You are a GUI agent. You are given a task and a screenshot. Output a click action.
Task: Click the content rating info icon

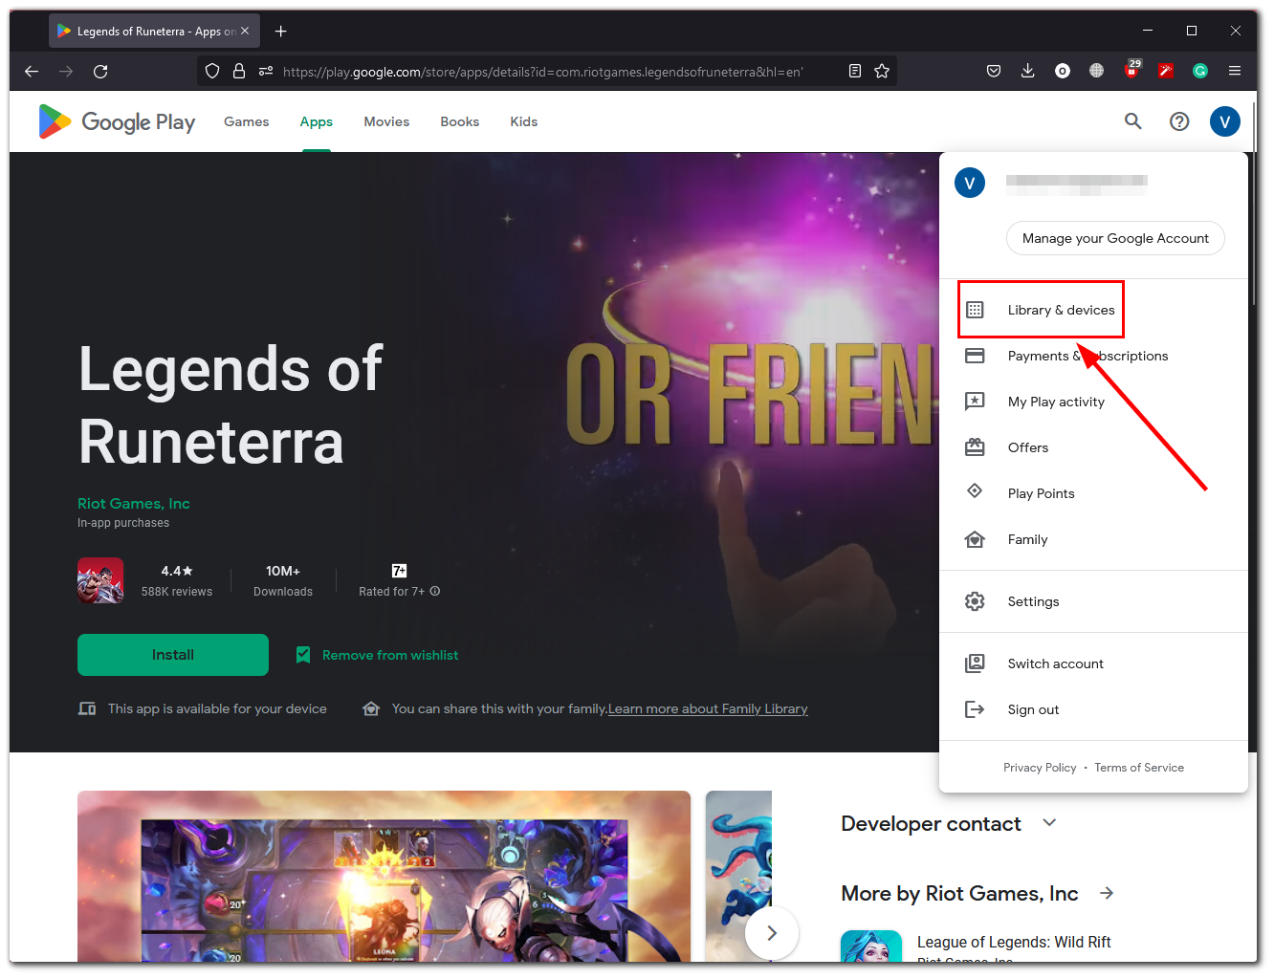[x=435, y=591]
